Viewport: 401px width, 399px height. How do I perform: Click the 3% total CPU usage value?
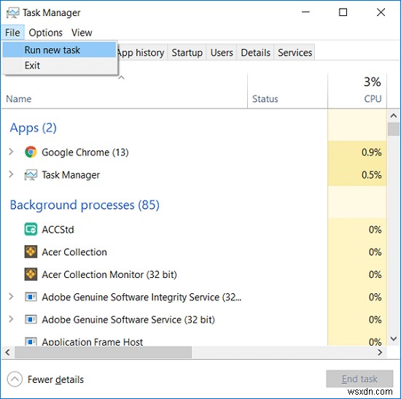[x=373, y=82]
